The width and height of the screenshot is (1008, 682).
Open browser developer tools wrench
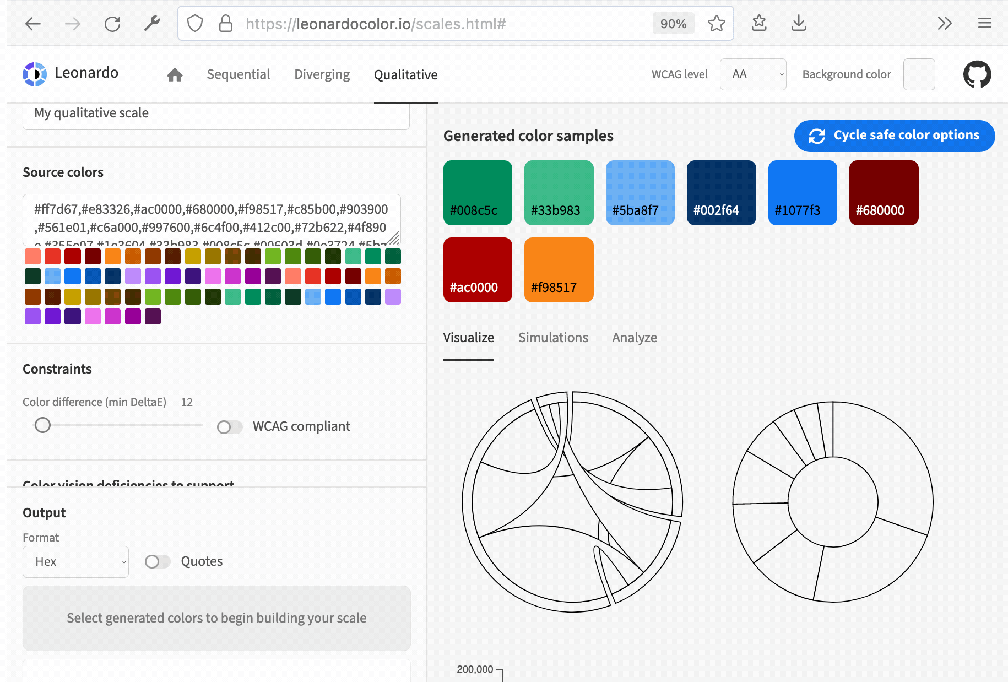click(x=151, y=24)
